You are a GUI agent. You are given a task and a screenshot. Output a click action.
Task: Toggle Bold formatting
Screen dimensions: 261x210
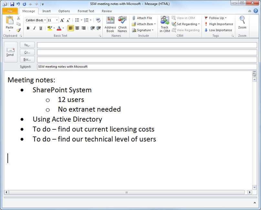tap(28, 28)
